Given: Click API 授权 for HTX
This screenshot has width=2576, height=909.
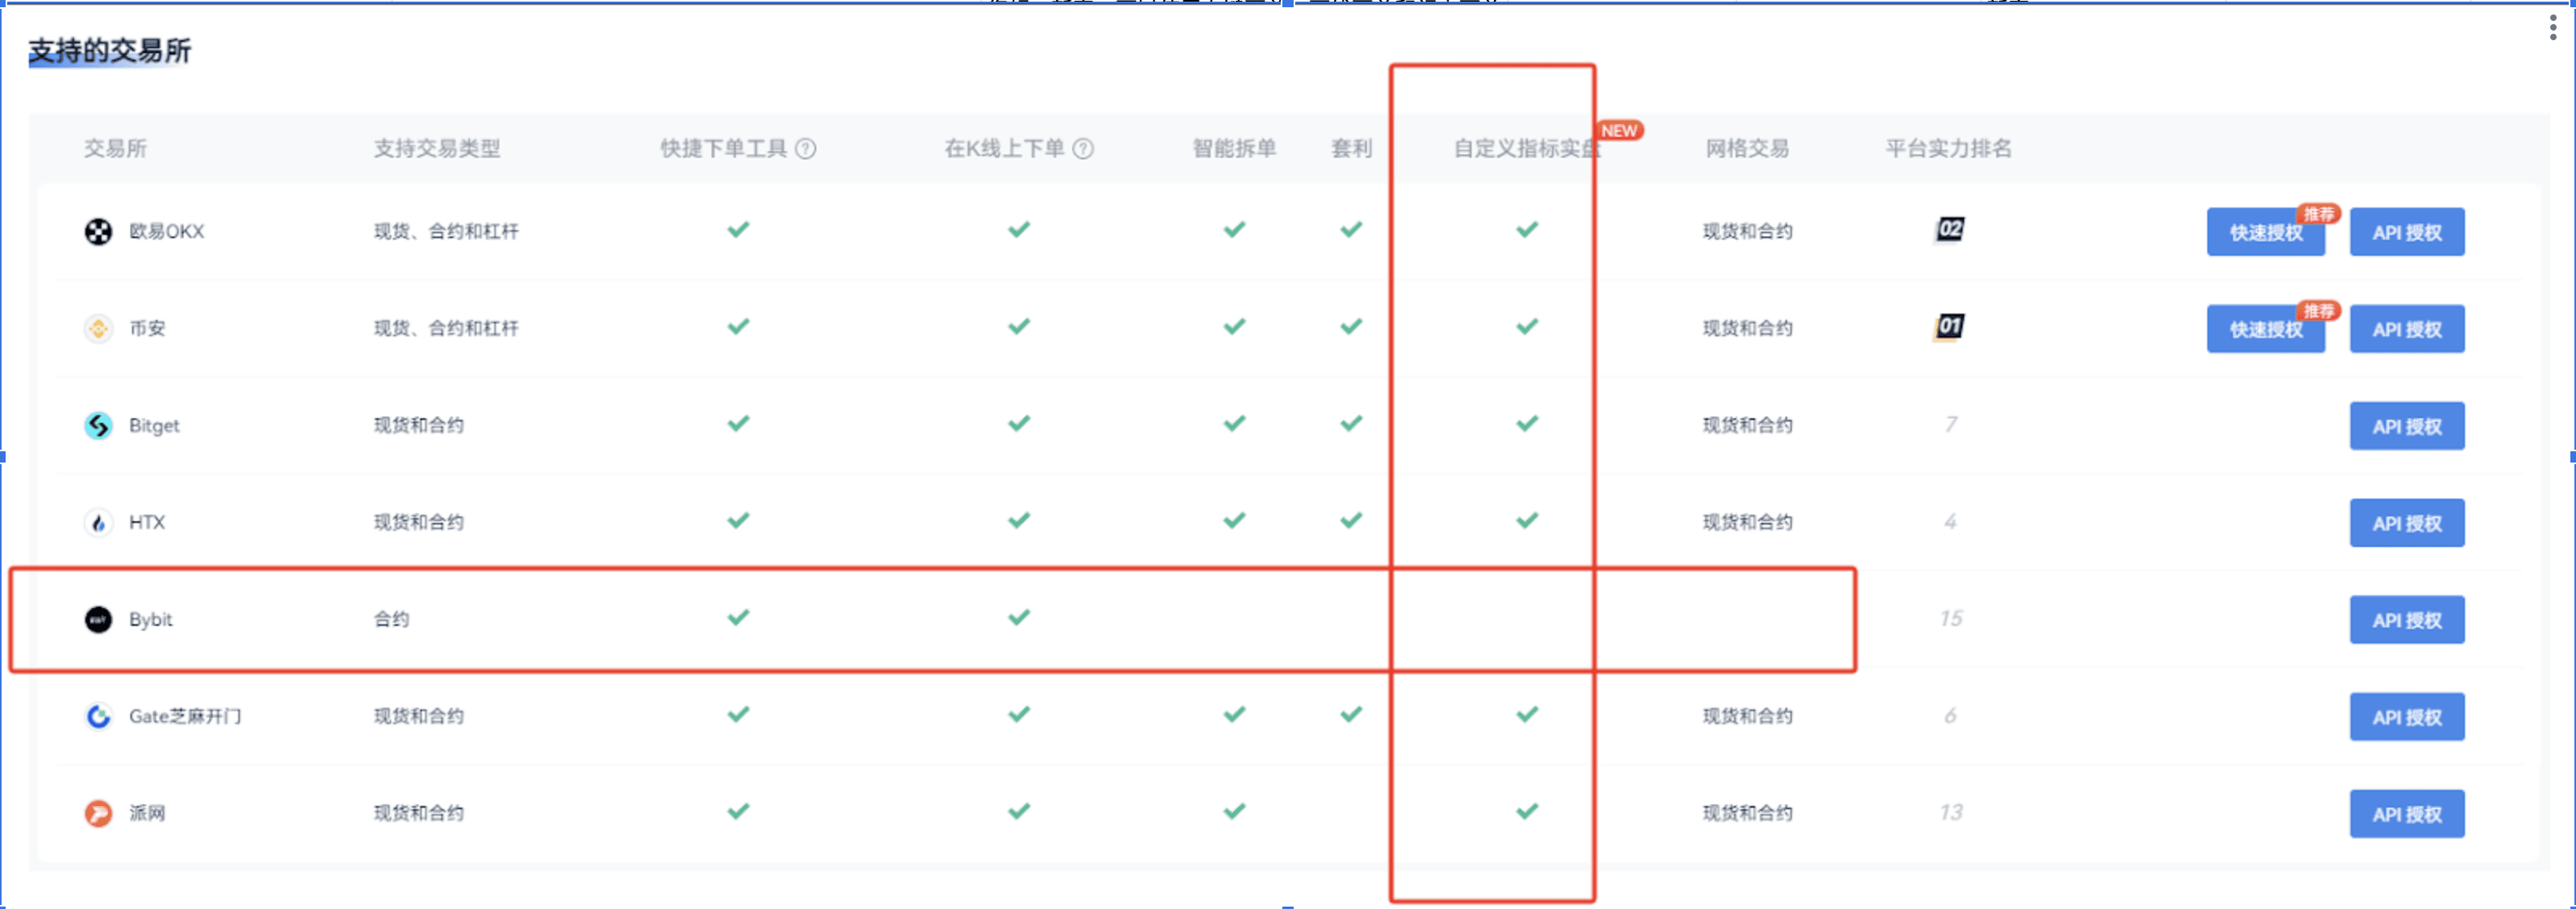Looking at the screenshot, I should pyautogui.click(x=2407, y=524).
